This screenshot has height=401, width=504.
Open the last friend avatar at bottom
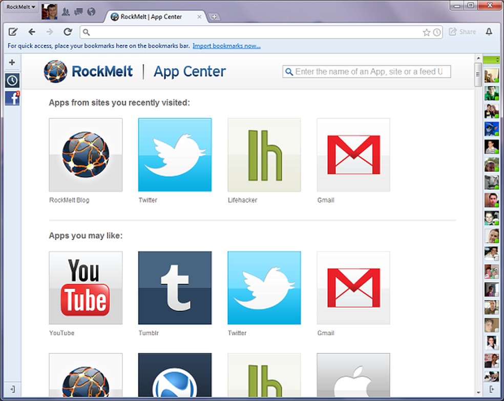click(x=492, y=377)
